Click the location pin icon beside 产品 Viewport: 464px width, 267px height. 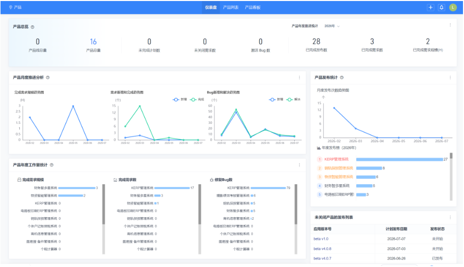(x=11, y=7)
